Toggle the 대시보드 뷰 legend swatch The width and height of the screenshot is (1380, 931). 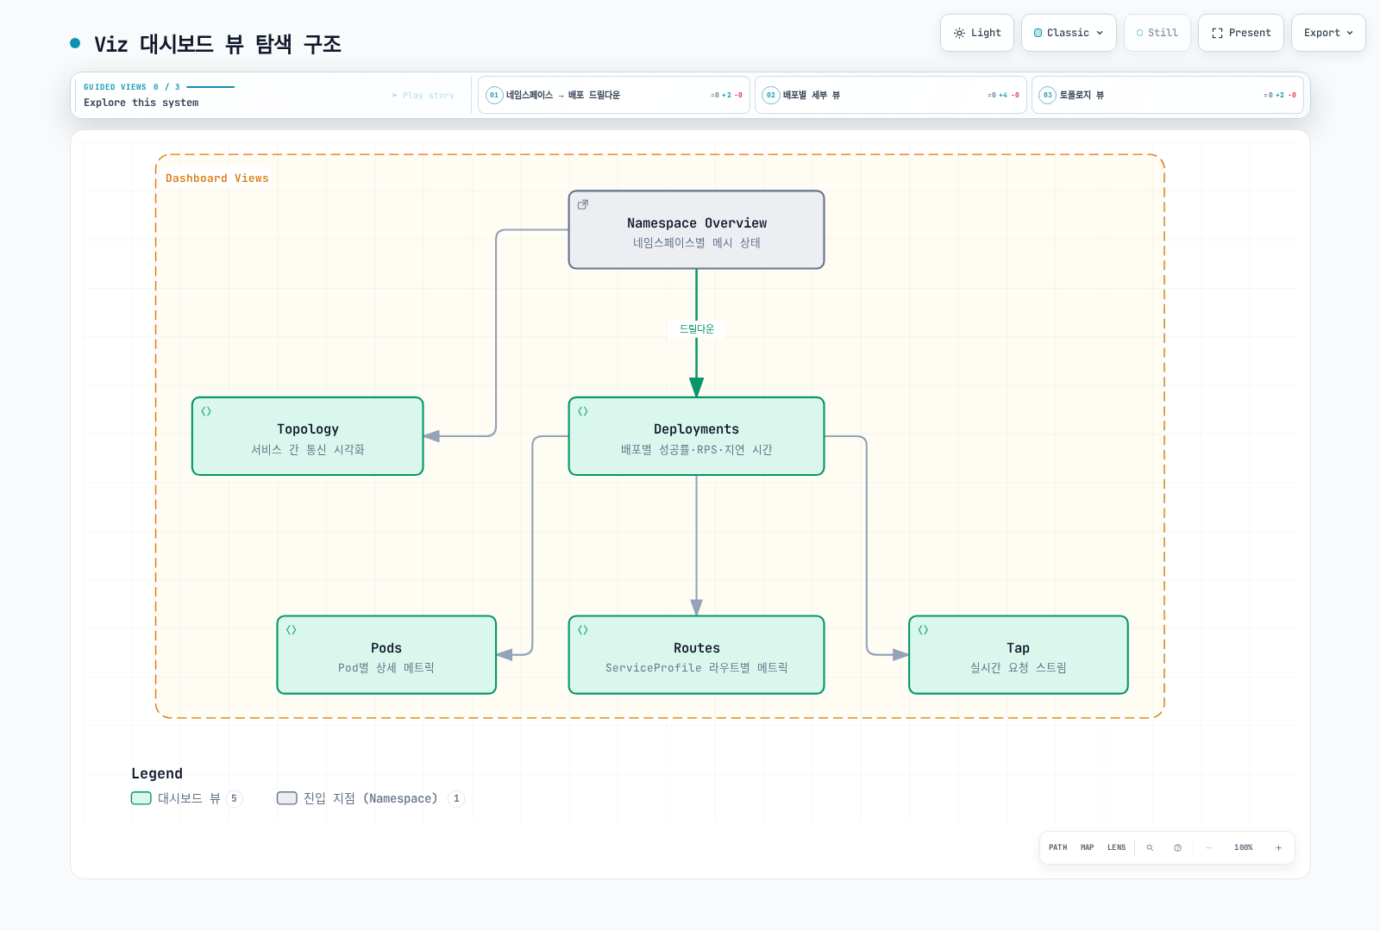coord(141,798)
